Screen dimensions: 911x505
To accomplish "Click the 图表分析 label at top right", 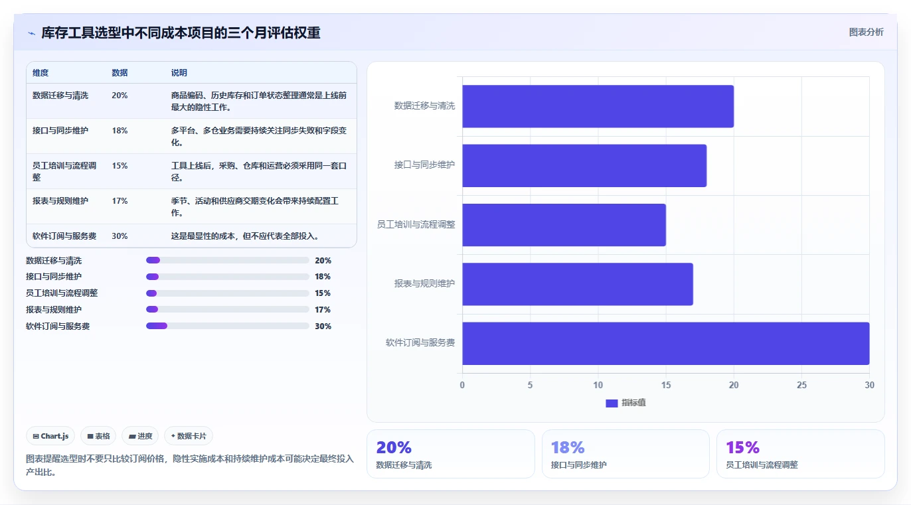I will tap(866, 32).
